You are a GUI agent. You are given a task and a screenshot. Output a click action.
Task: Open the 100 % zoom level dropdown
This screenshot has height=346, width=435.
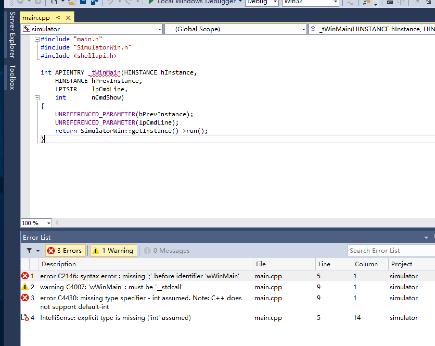coord(49,223)
